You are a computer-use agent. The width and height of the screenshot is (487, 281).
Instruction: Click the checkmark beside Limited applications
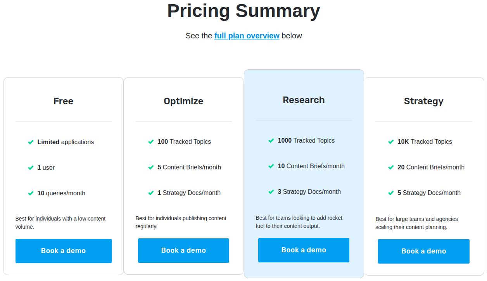(31, 142)
